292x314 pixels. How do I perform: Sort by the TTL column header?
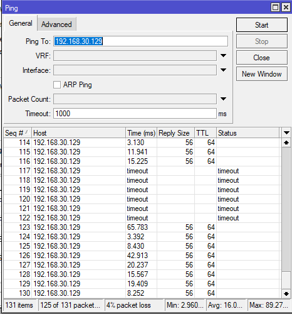point(206,133)
